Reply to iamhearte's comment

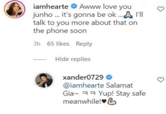click(84, 44)
